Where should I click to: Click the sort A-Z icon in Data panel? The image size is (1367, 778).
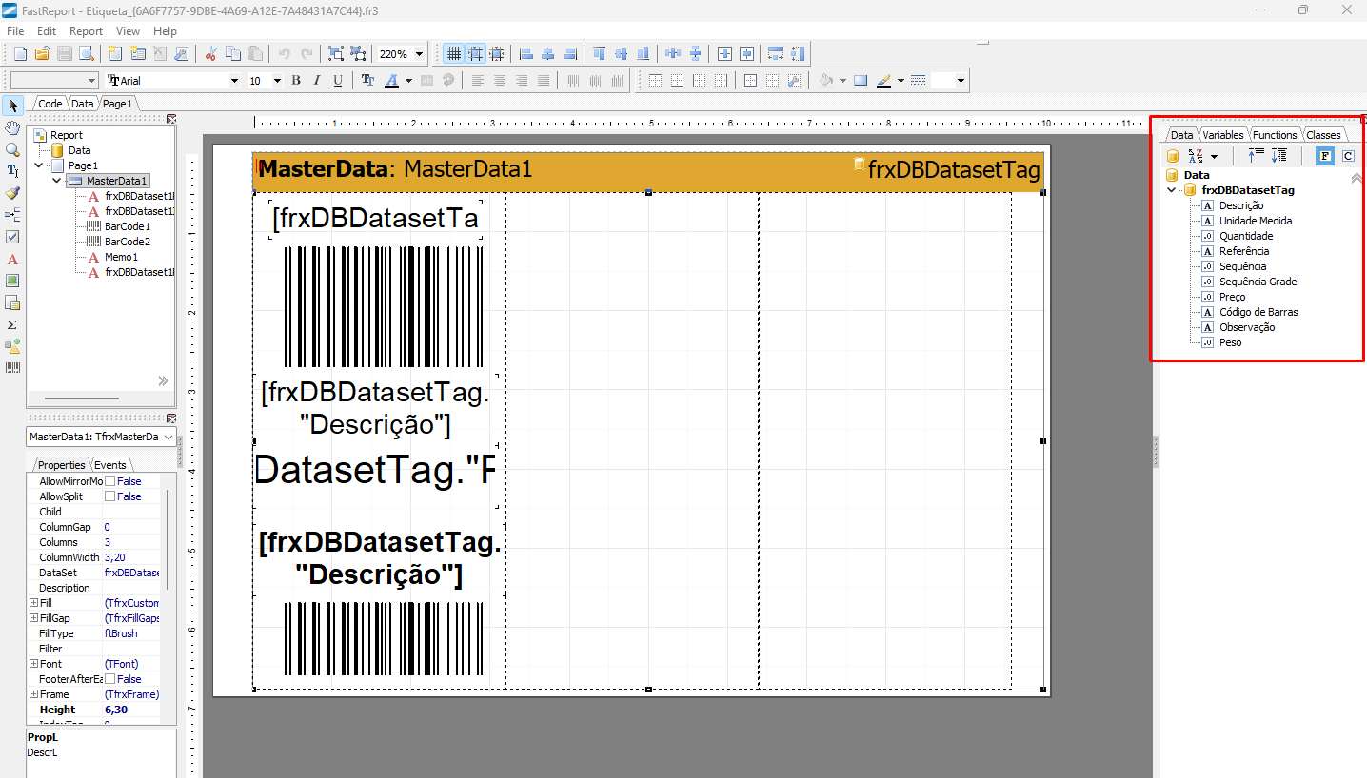pyautogui.click(x=1197, y=156)
